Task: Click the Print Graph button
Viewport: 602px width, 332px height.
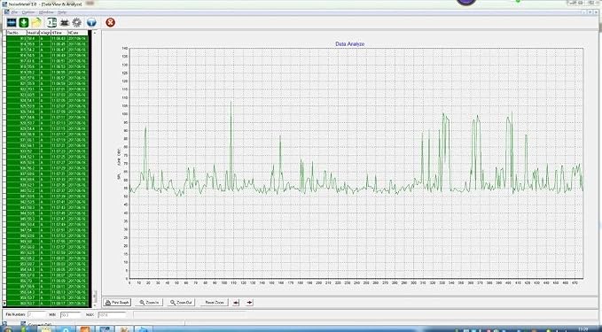Action: point(117,303)
